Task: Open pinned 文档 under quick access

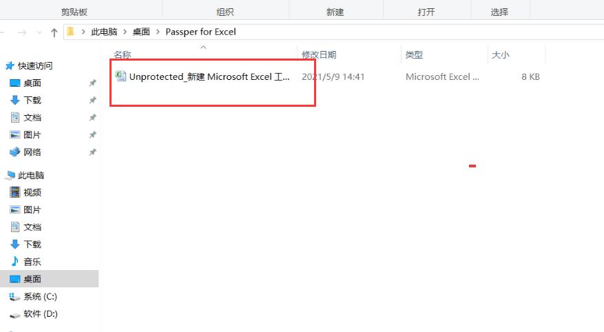Action: (x=32, y=118)
